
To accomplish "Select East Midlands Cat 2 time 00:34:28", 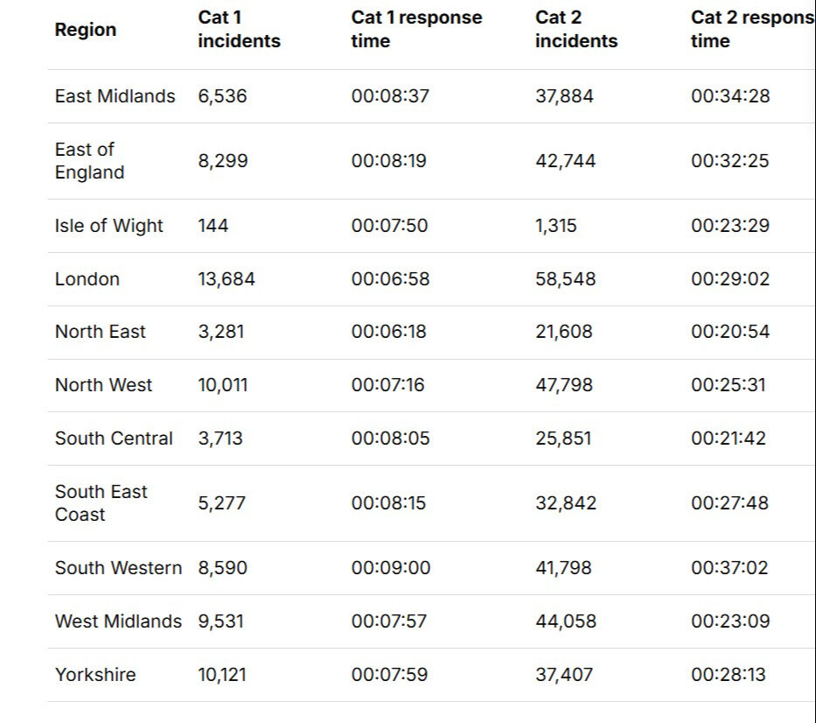I will [x=730, y=96].
